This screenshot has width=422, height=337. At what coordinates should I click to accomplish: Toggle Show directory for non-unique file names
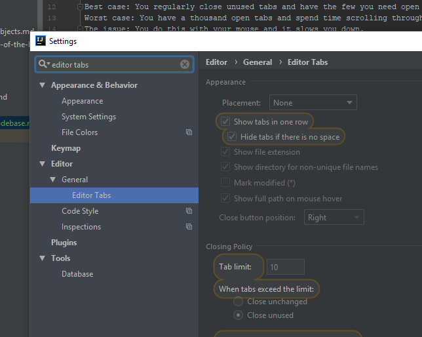[x=225, y=167]
